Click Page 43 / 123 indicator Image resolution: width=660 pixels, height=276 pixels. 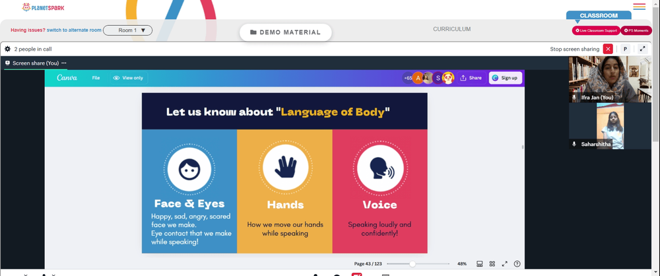368,263
